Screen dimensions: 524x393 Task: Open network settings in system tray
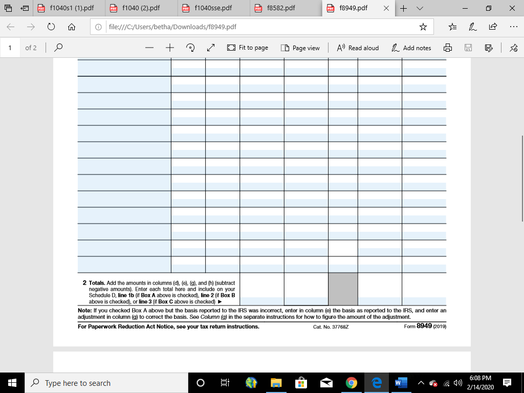click(446, 383)
